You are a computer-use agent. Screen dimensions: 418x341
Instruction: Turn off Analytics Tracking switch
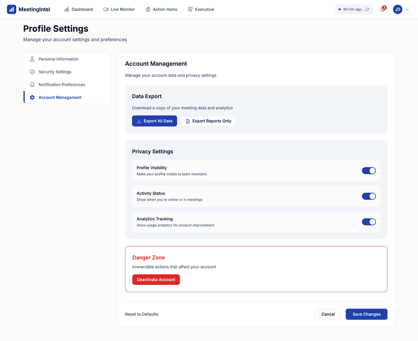click(368, 222)
